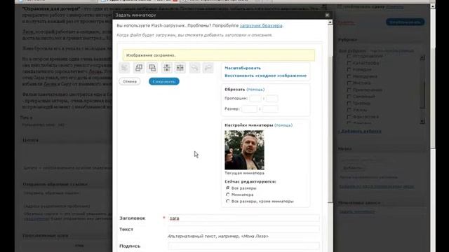Focus the second 'Размер' input field
Viewport: 449px width, 252px height.
point(270,109)
